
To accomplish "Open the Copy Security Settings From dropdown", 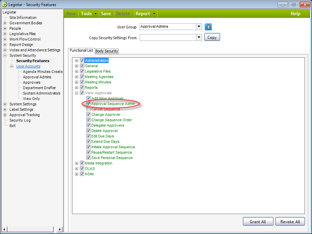I will click(x=199, y=37).
